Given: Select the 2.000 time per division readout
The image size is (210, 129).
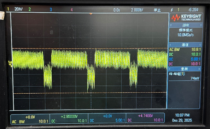Looking at the screenshot, I should [137, 10].
